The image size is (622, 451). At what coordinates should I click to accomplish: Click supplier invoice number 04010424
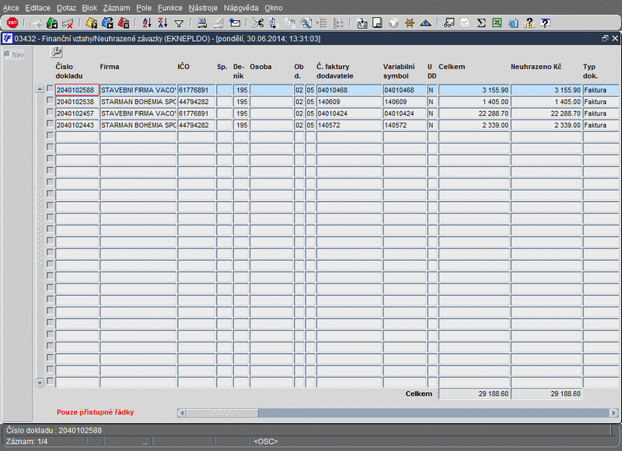click(x=348, y=113)
